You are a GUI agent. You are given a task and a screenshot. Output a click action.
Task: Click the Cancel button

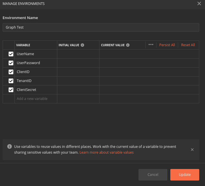153,175
